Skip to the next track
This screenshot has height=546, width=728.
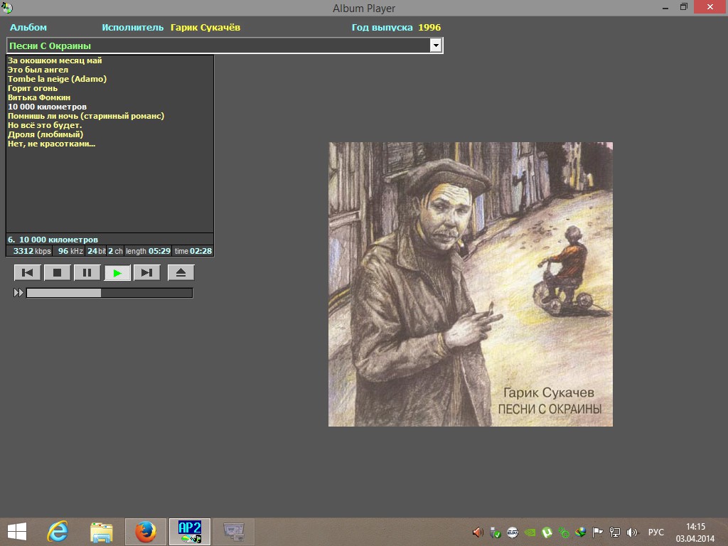pos(146,272)
